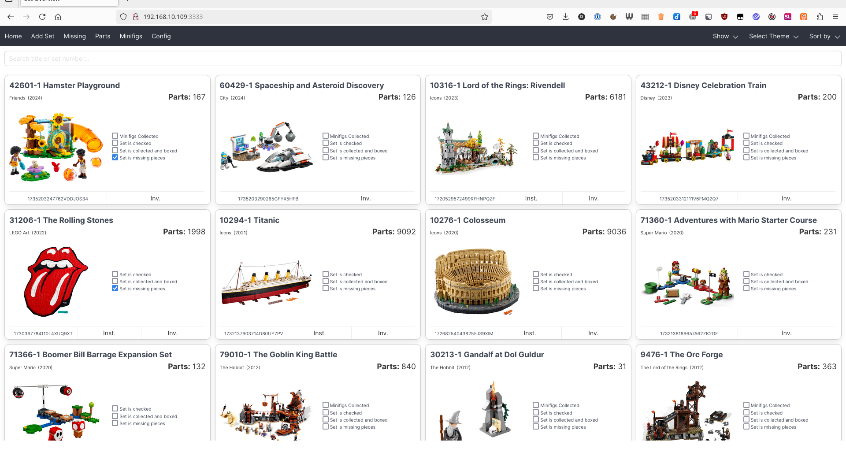Click the browser back arrow
The width and height of the screenshot is (846, 452).
point(11,17)
